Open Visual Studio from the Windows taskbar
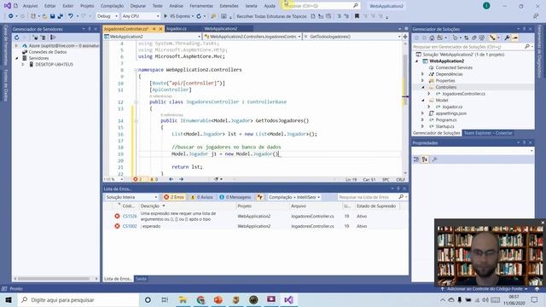 [288, 299]
